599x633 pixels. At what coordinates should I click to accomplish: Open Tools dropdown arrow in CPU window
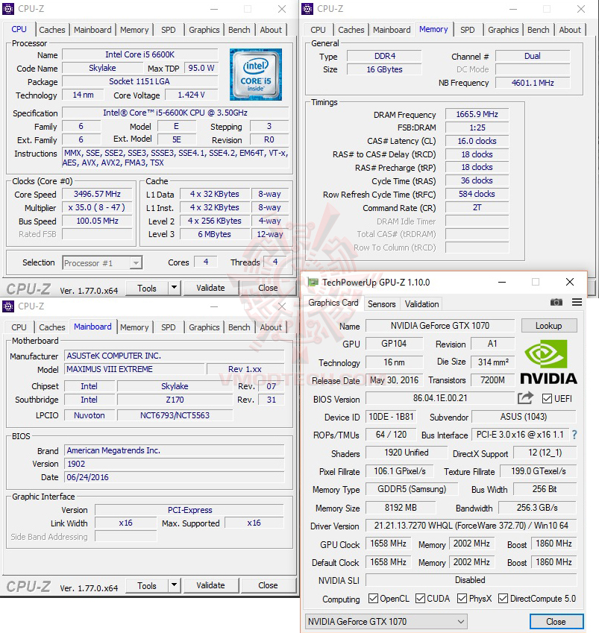174,288
